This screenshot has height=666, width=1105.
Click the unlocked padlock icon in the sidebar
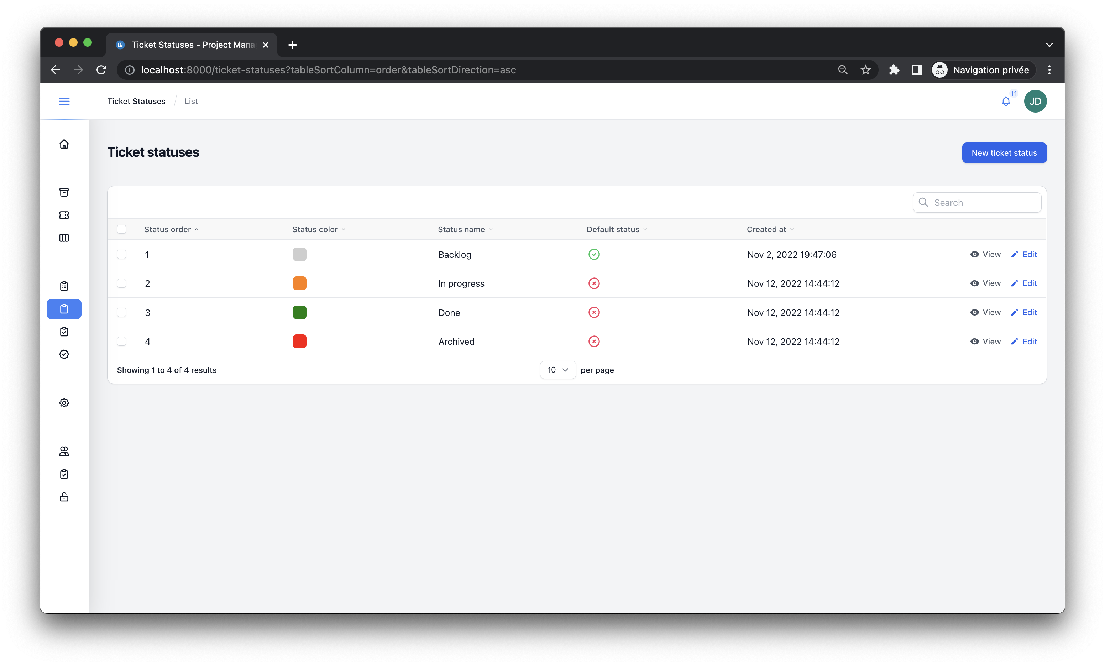[x=64, y=497]
